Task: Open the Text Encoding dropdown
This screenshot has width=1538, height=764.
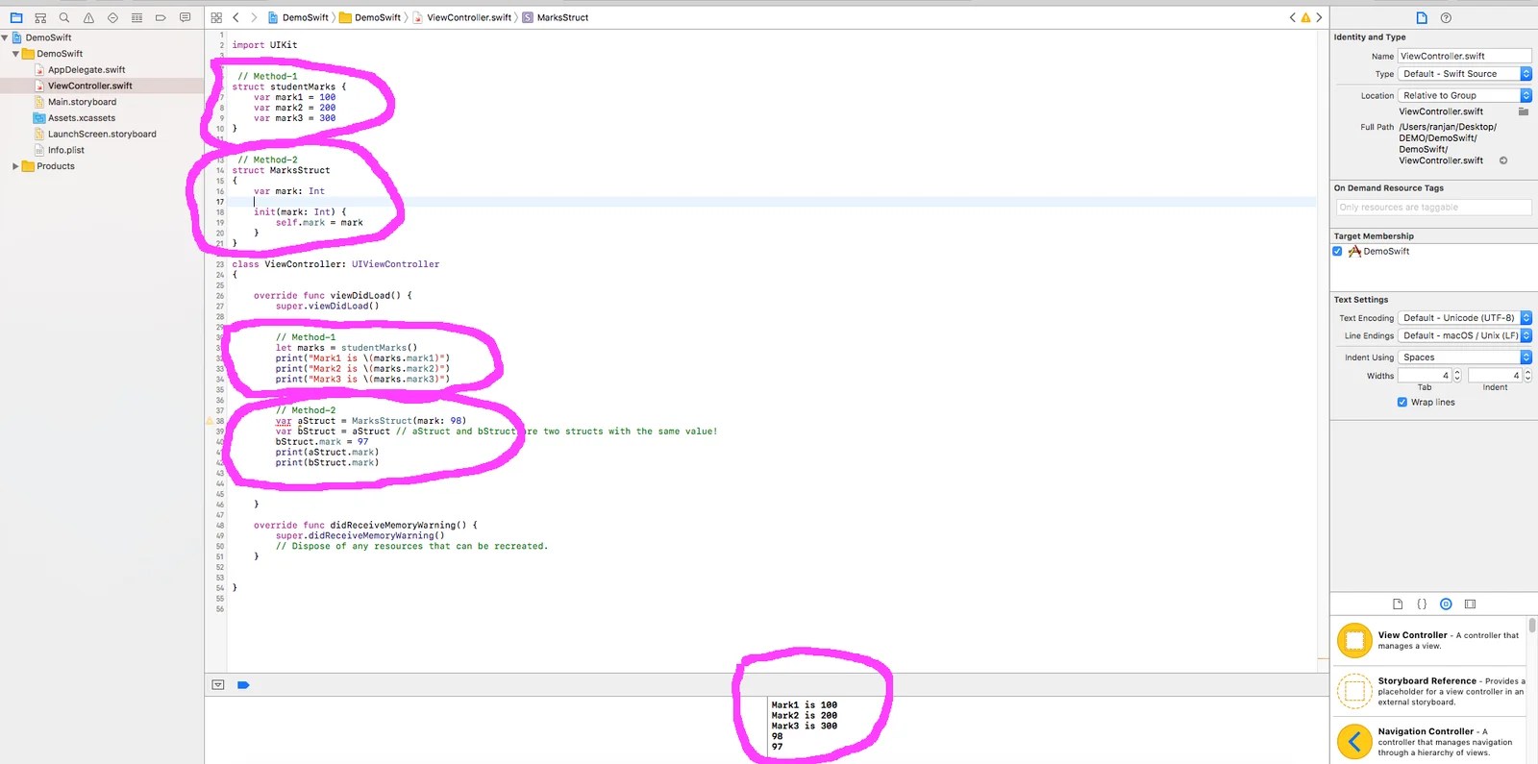Action: (1464, 318)
